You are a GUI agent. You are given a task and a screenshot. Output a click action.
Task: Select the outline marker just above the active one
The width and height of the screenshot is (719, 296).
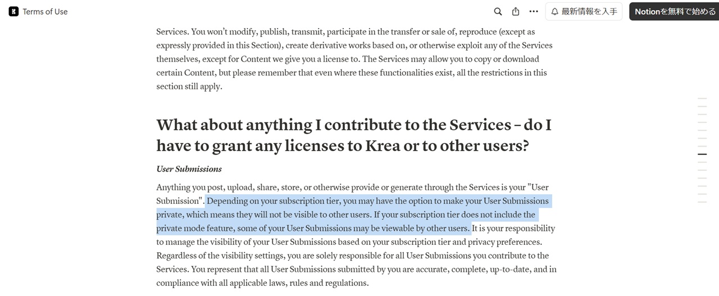click(702, 146)
